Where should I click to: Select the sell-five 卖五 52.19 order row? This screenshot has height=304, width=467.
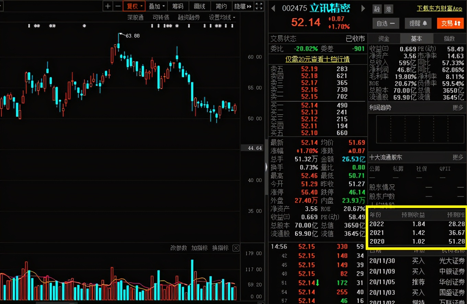(317, 69)
